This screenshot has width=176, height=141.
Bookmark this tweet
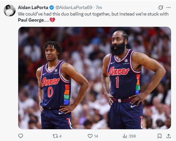159,136
